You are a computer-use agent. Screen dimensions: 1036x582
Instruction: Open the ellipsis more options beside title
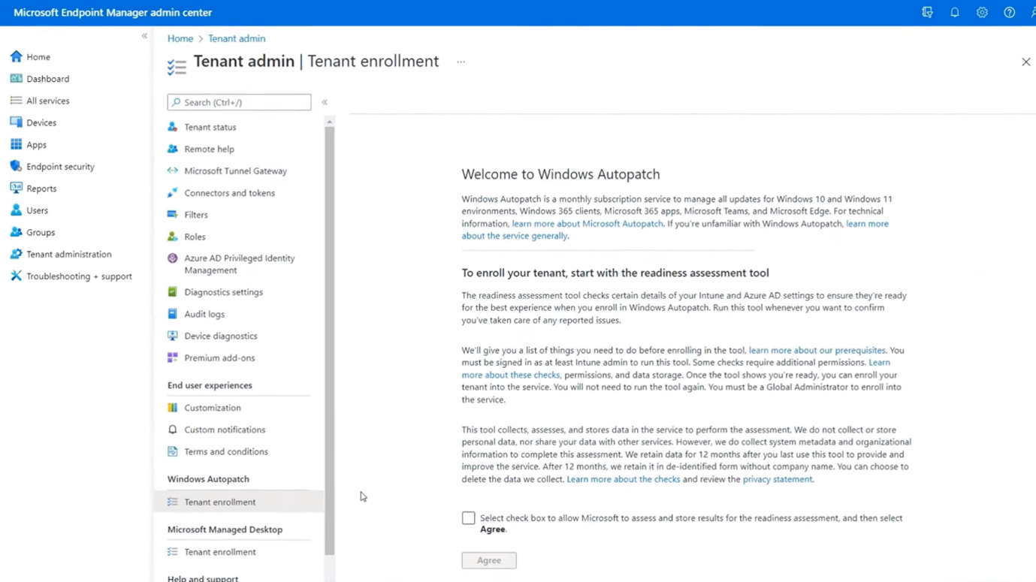click(461, 62)
